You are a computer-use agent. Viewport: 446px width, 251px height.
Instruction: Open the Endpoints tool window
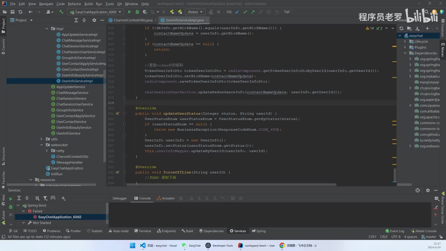[x=166, y=231]
